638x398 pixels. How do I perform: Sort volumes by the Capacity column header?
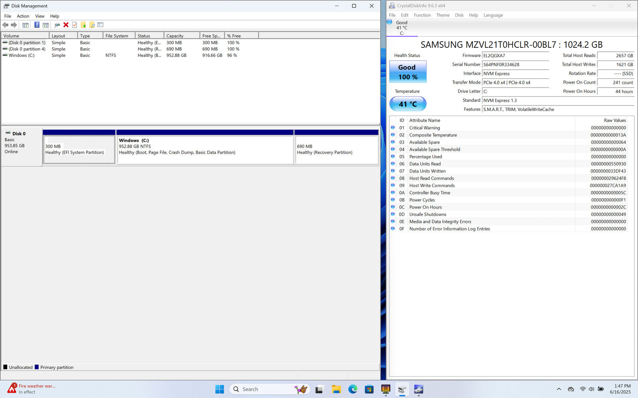tap(175, 36)
